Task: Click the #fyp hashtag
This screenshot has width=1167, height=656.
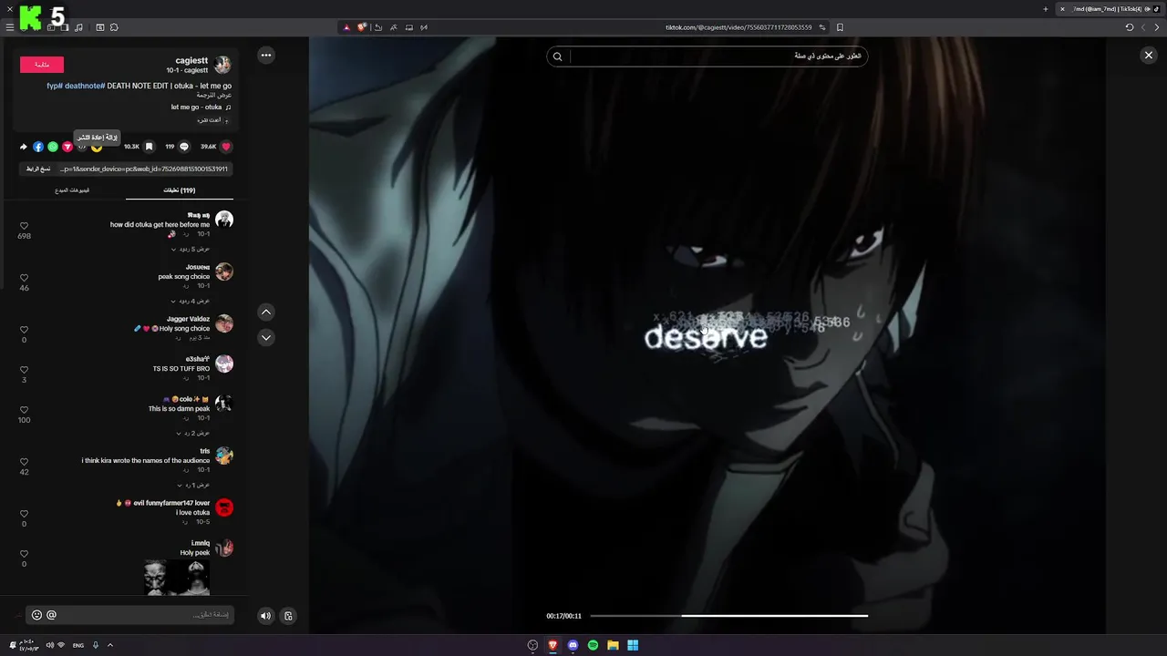Action: [x=54, y=86]
